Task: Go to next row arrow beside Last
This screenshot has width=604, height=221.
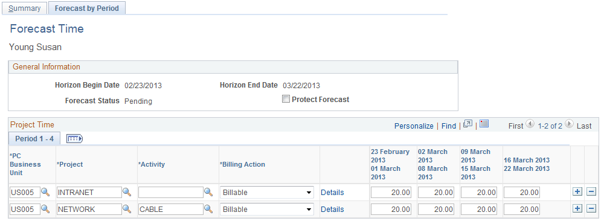Action: tap(569, 124)
